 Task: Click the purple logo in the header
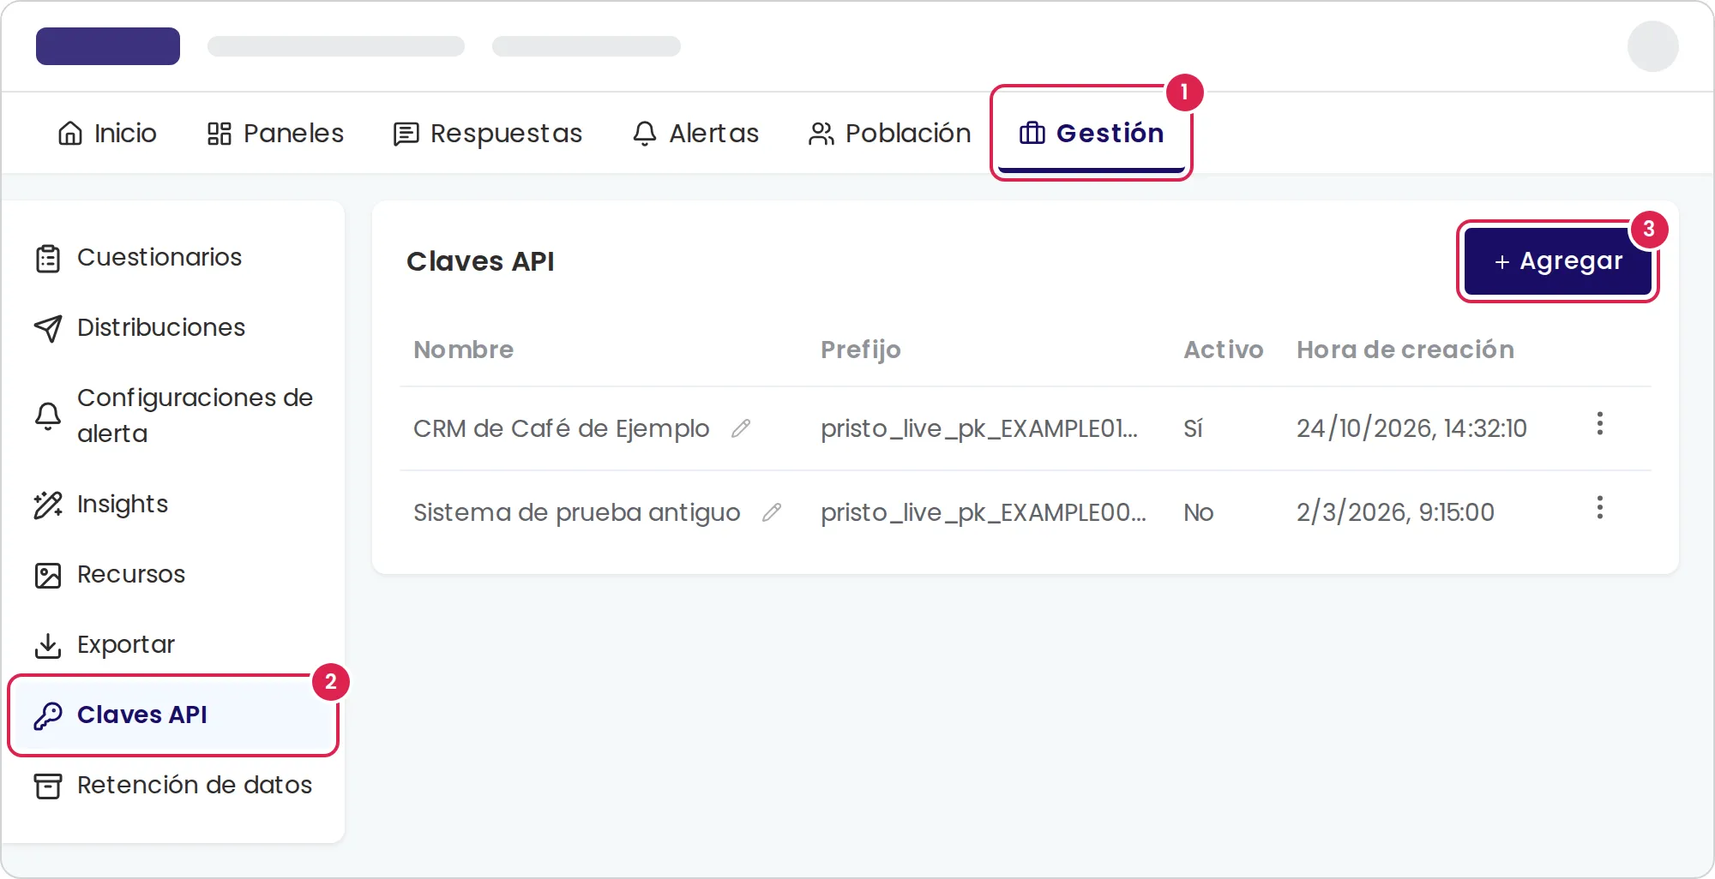click(108, 46)
